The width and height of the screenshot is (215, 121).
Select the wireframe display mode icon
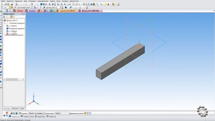(84, 4)
